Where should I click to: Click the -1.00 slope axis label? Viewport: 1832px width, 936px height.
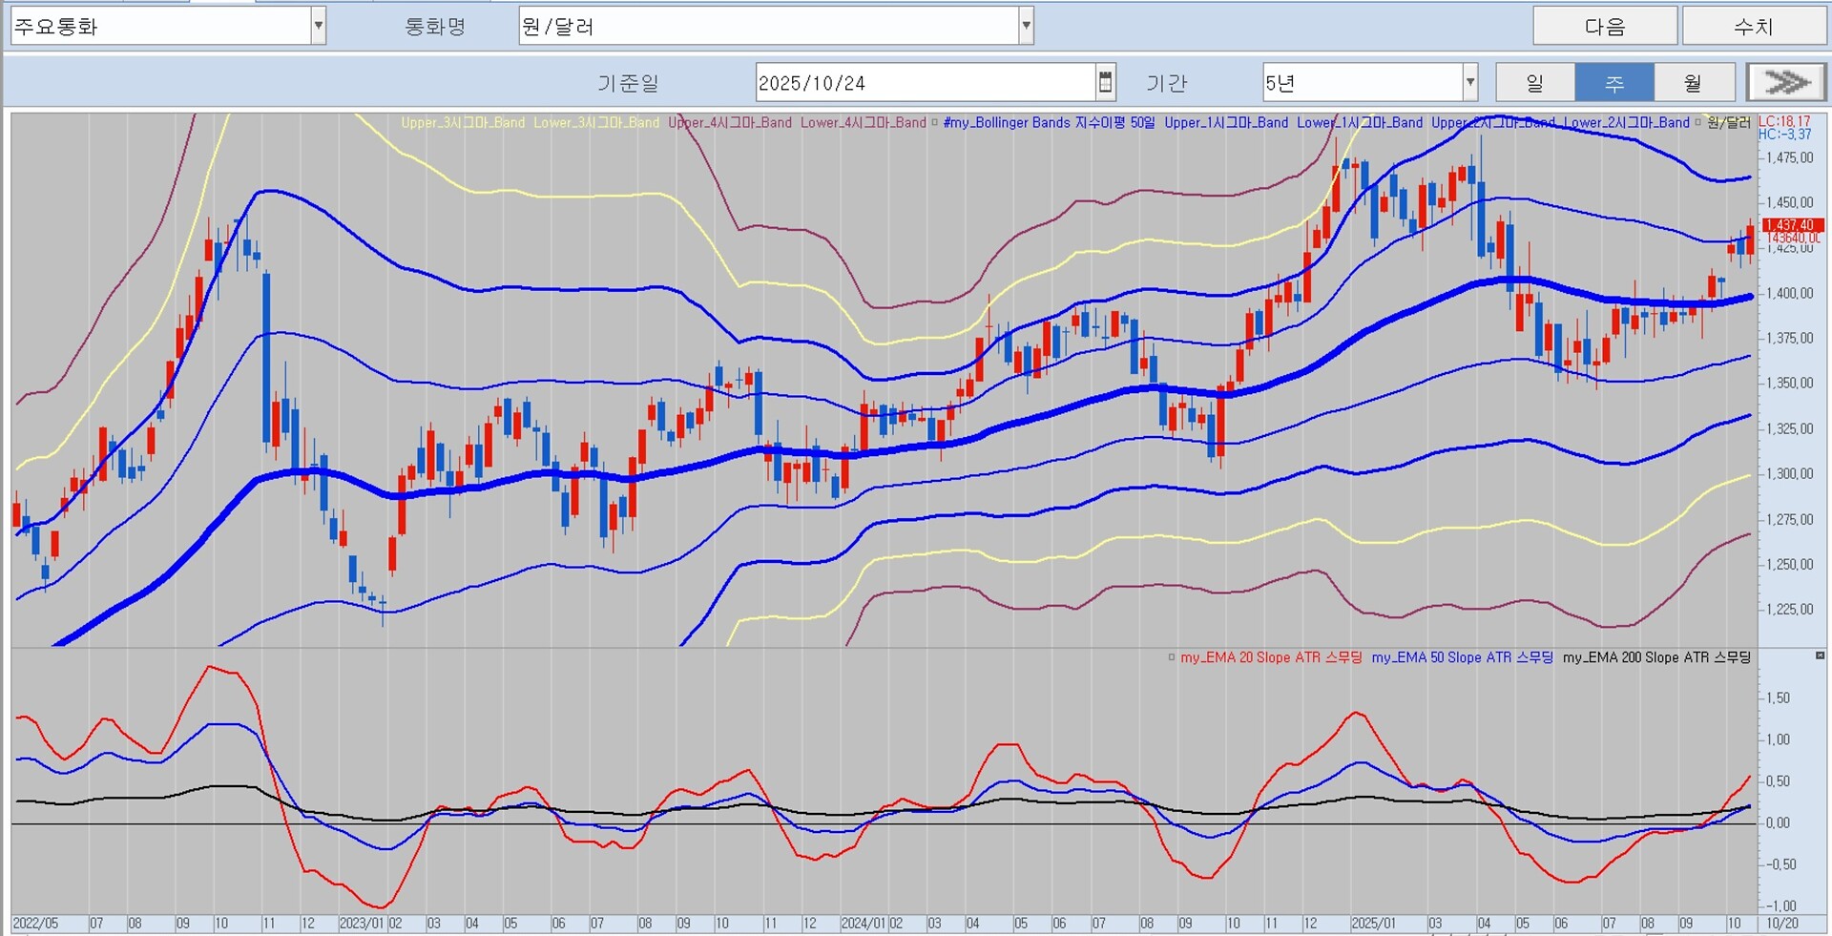click(1780, 906)
